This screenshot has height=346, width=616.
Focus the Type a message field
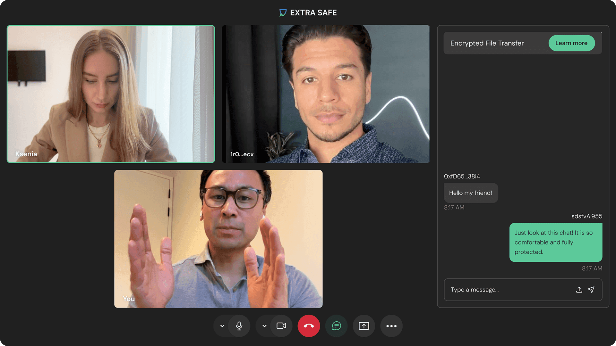(507, 290)
